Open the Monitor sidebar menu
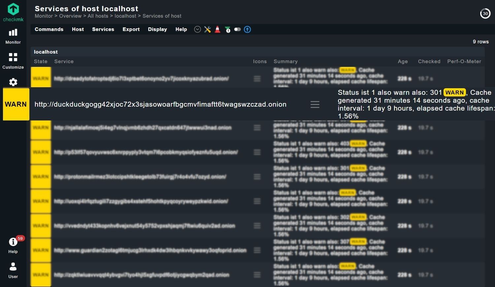Image resolution: width=495 pixels, height=287 pixels. pos(13,36)
